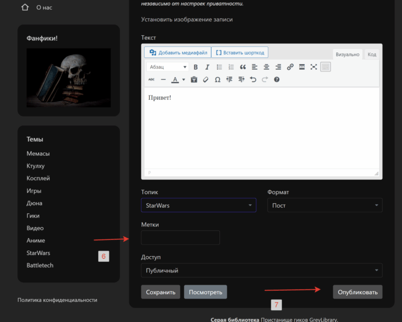Click the Опубликовать button

pyautogui.click(x=358, y=292)
